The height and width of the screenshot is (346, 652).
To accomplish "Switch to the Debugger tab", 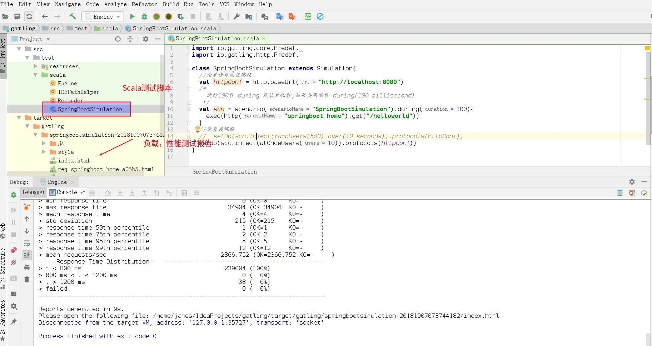I will coord(34,192).
